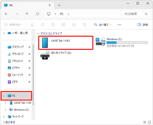The height and width of the screenshot is (125, 153).
Task: Open ビデオ in sidebar
Action: 13,82
